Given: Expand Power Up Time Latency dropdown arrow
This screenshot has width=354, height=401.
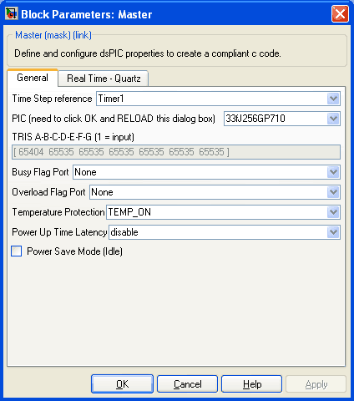Looking at the screenshot, I should [x=333, y=232].
